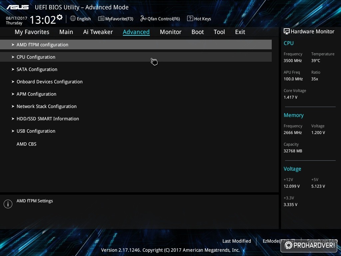
Task: Open the Exit tab
Action: (240, 32)
